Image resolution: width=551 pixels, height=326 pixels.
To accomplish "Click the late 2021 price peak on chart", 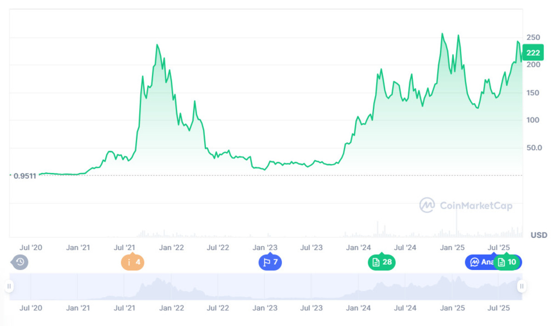I will tap(157, 45).
